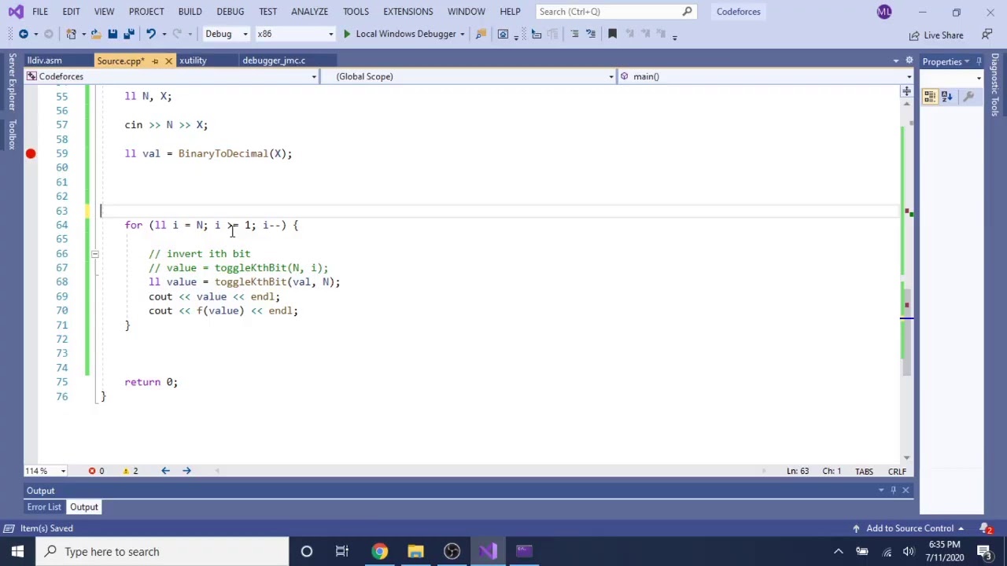This screenshot has height=566, width=1007.
Task: Click the bookmark toggle icon in toolbar
Action: point(612,34)
